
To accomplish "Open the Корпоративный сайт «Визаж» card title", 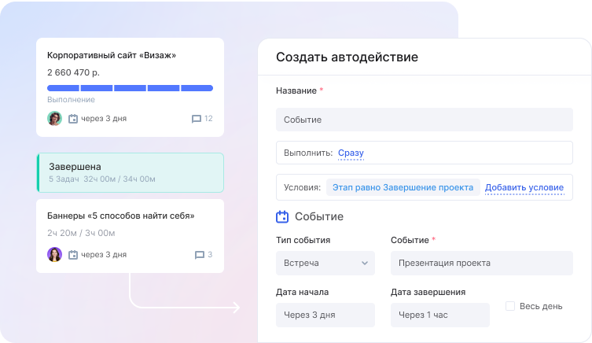I will pos(112,56).
